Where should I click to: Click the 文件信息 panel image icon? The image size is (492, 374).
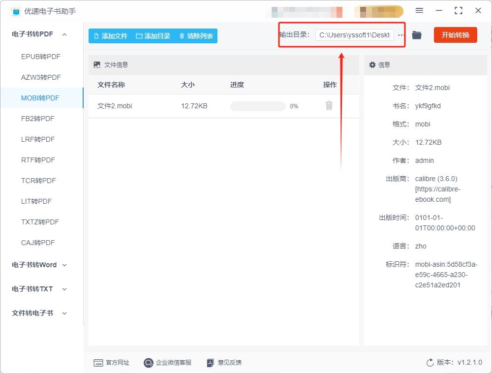tap(96, 64)
